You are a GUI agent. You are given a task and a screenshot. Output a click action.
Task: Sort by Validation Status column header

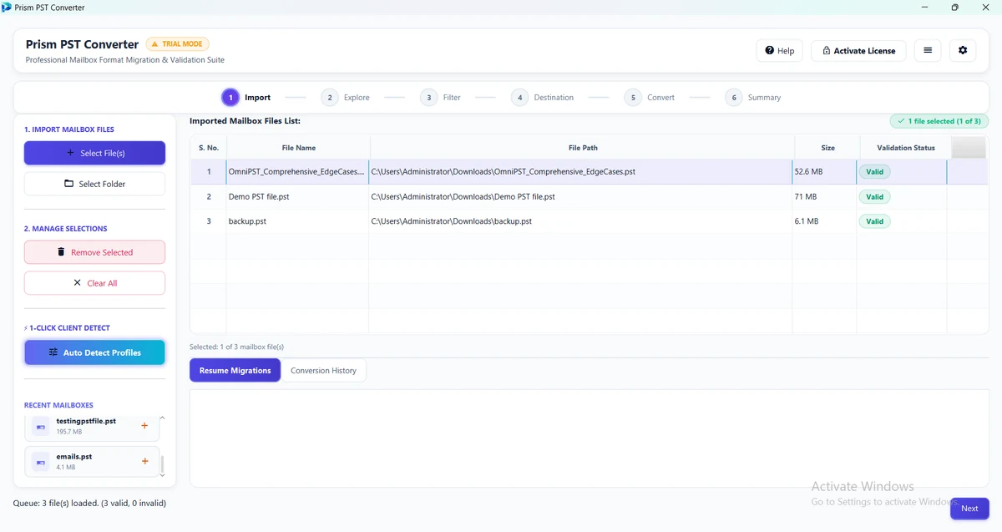pyautogui.click(x=906, y=148)
